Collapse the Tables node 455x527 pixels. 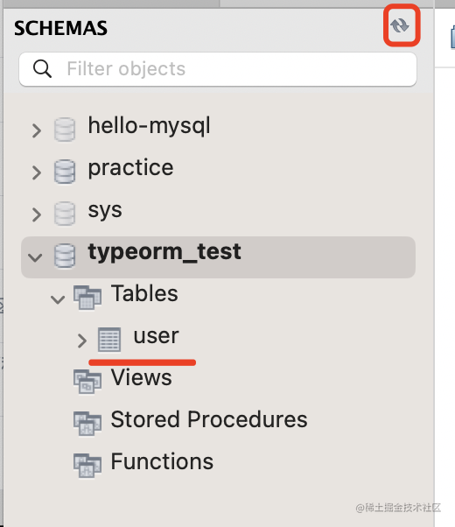(x=58, y=299)
